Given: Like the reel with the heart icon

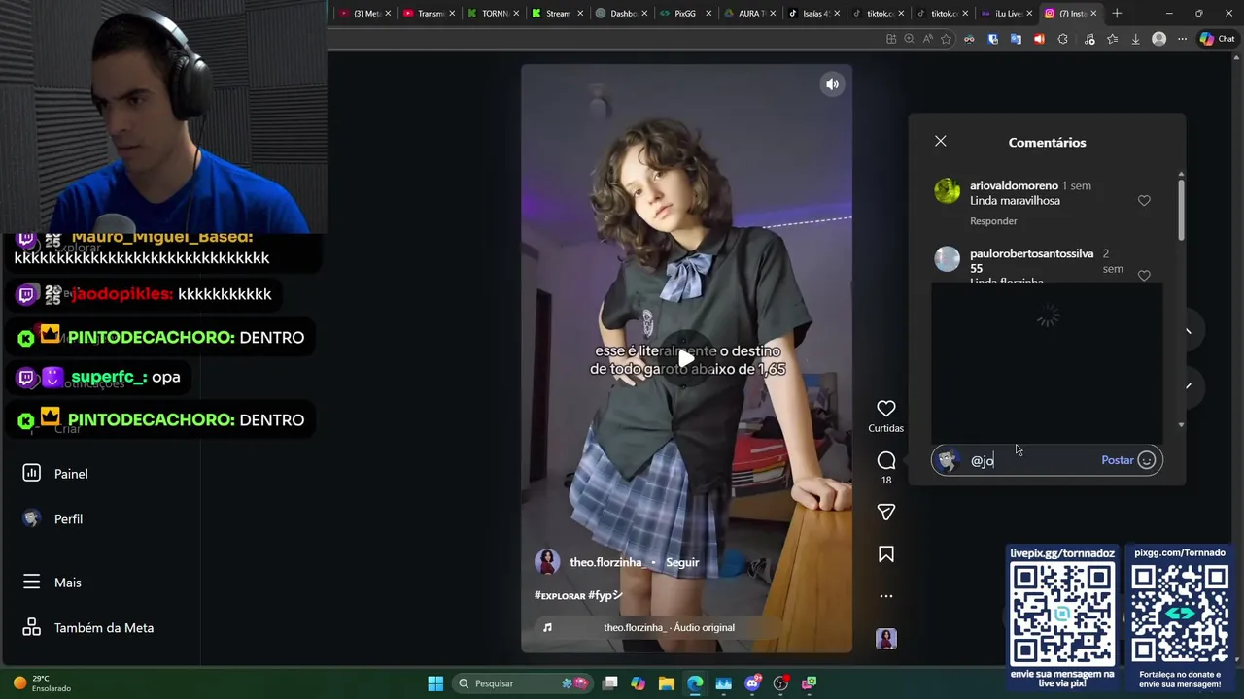Looking at the screenshot, I should [885, 409].
